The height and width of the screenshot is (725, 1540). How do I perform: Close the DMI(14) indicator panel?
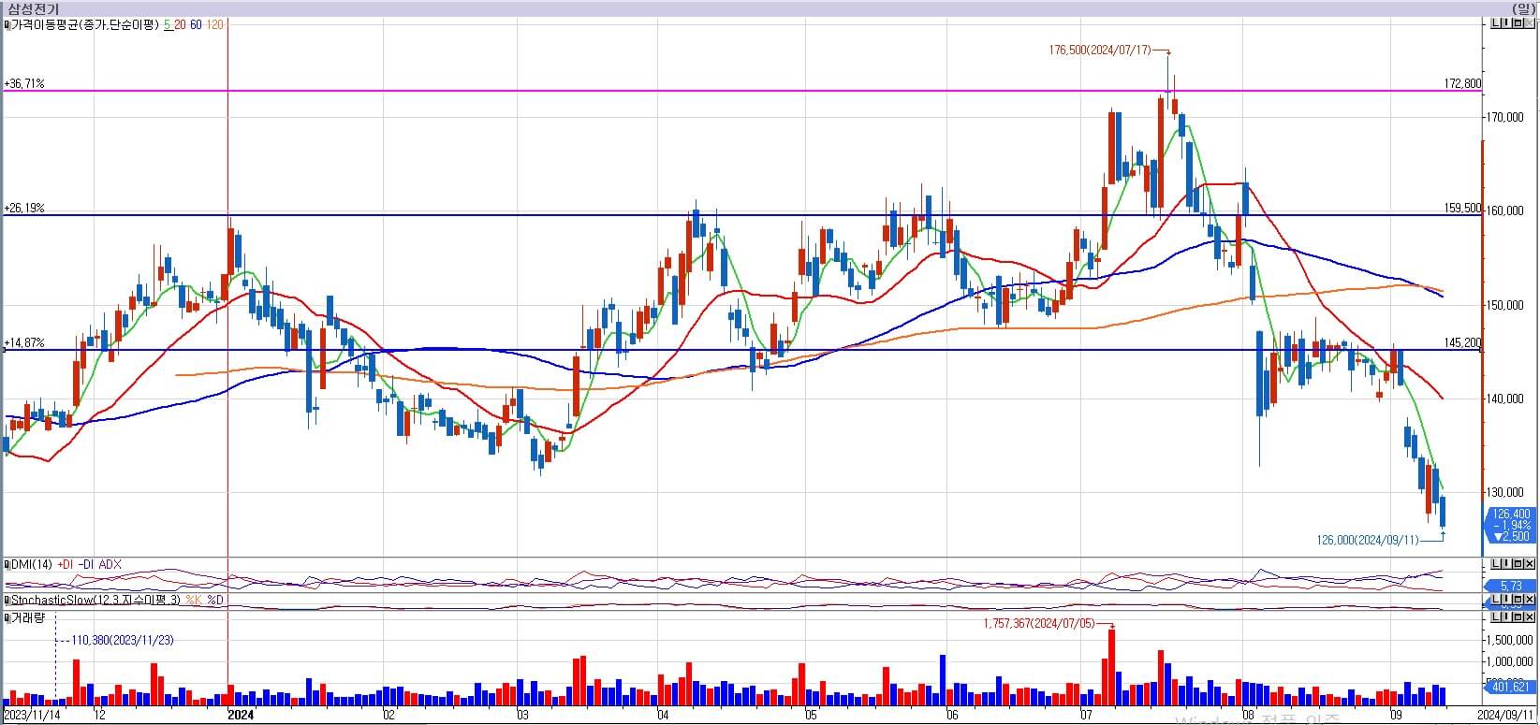click(1530, 564)
